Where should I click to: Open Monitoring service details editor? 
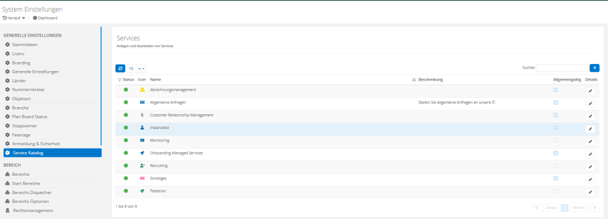click(590, 141)
